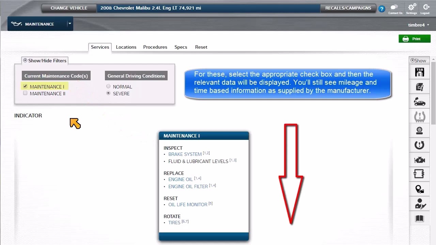Click the green Print button
This screenshot has width=436, height=245.
[x=414, y=39]
